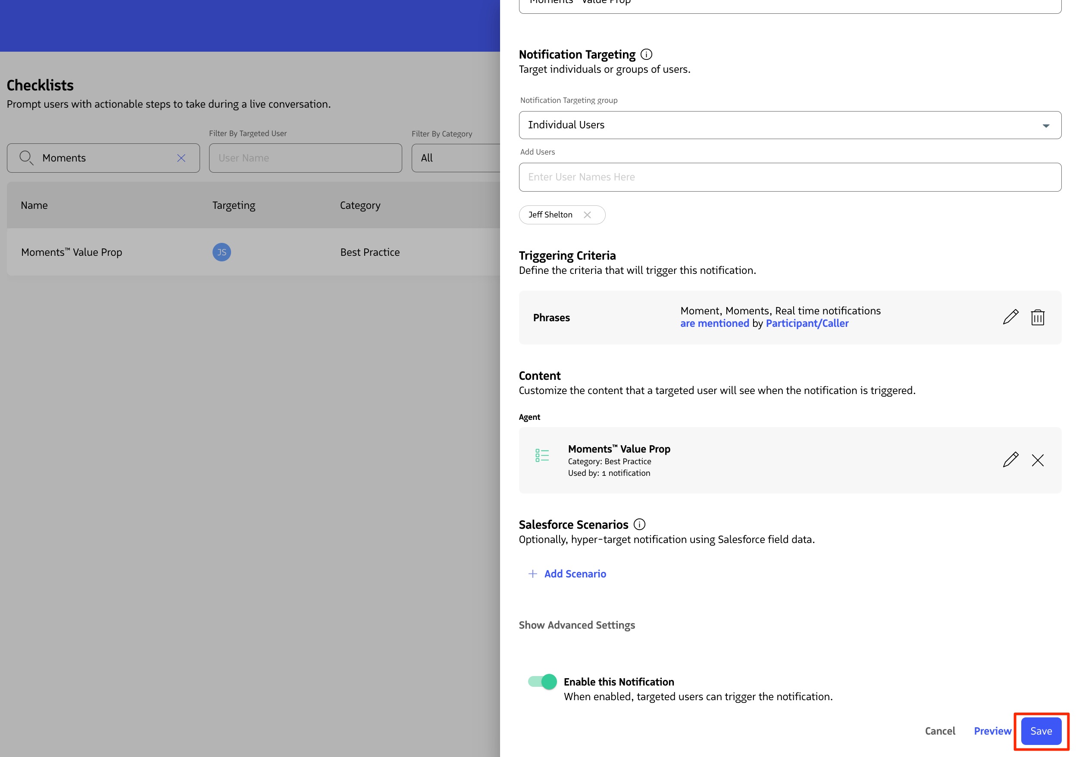The height and width of the screenshot is (757, 1076).
Task: Open Filter By Category dropdown showing All
Action: pos(456,158)
